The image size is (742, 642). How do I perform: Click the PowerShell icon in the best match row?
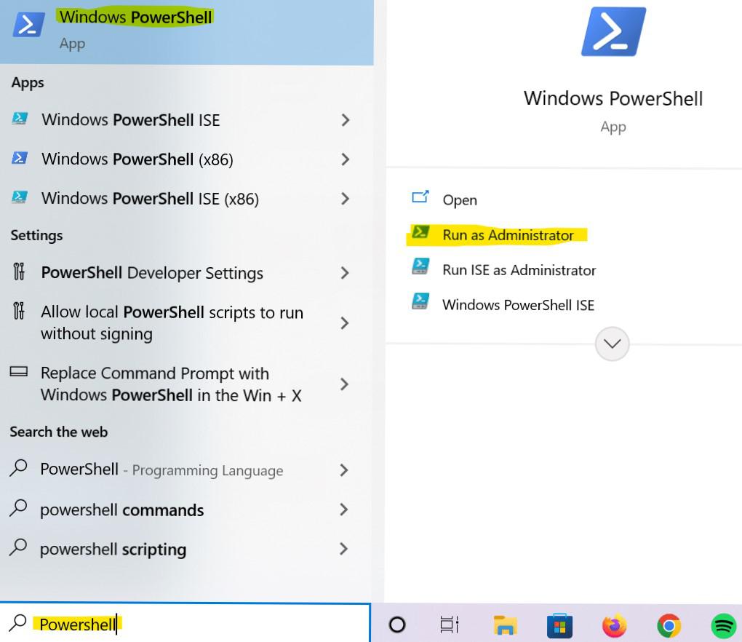pyautogui.click(x=29, y=25)
